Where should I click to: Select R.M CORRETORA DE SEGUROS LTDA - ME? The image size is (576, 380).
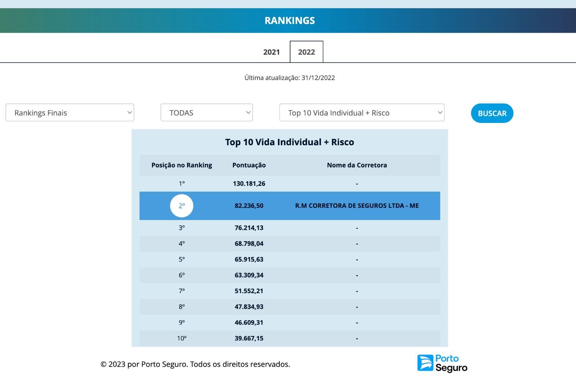coord(357,206)
